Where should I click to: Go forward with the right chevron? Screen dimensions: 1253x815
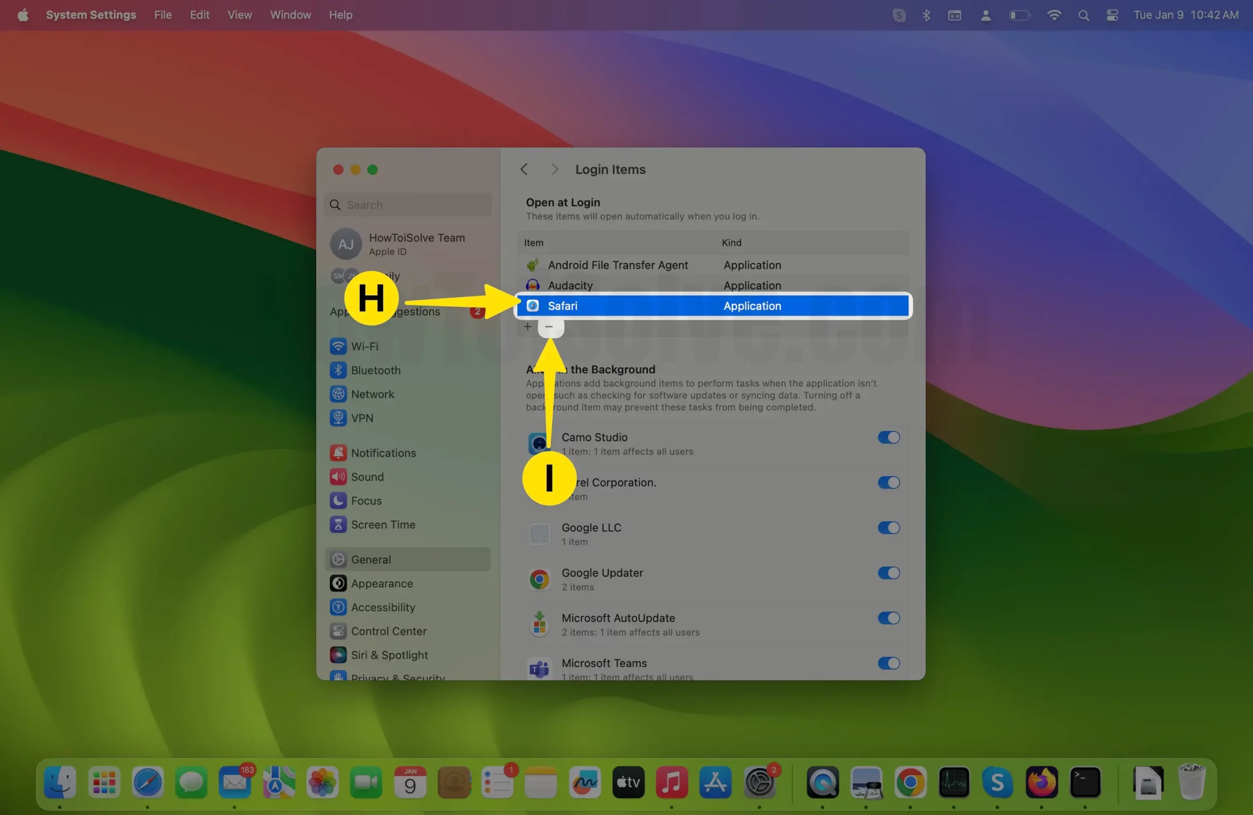[x=554, y=169]
